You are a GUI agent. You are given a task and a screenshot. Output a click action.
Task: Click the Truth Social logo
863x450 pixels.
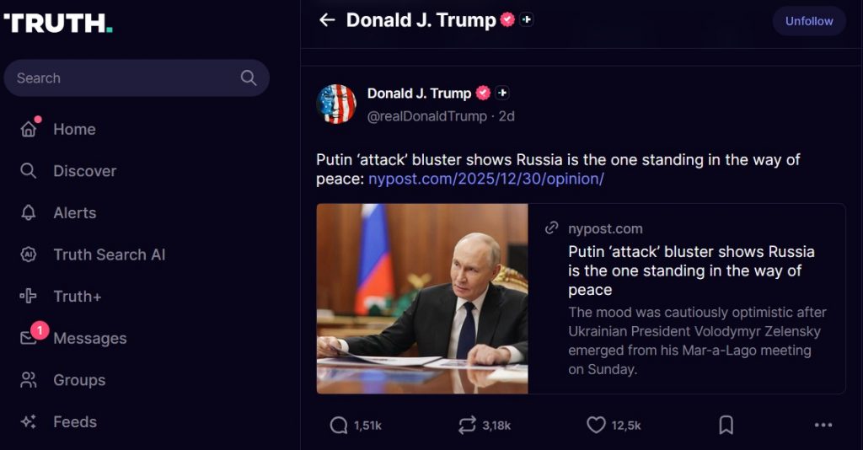[x=58, y=23]
